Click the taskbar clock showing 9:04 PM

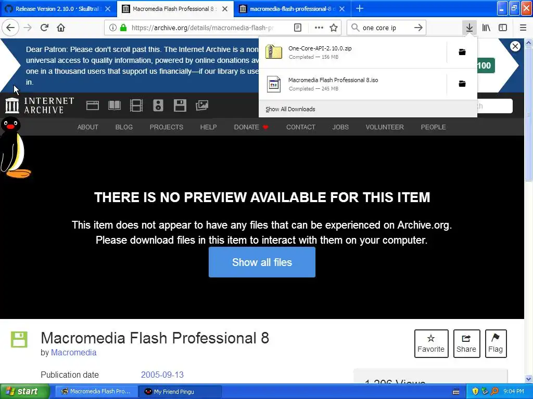click(x=514, y=392)
